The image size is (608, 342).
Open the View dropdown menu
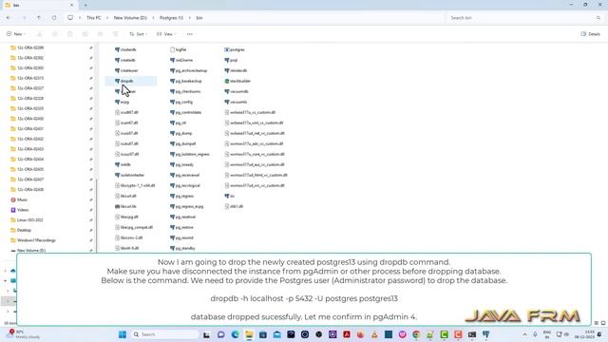pos(166,34)
